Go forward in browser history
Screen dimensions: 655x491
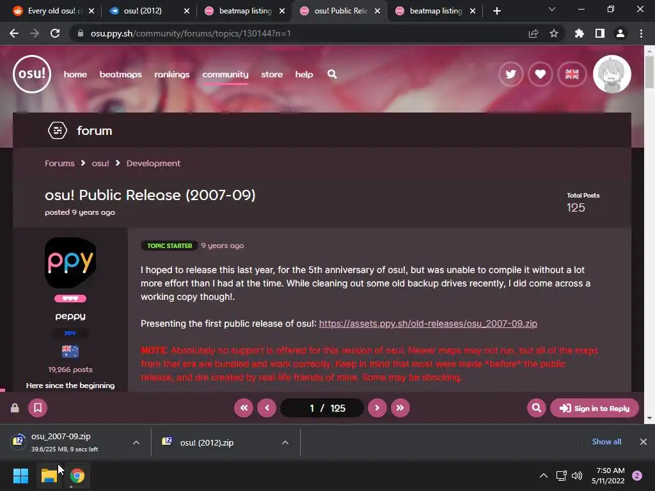point(35,33)
